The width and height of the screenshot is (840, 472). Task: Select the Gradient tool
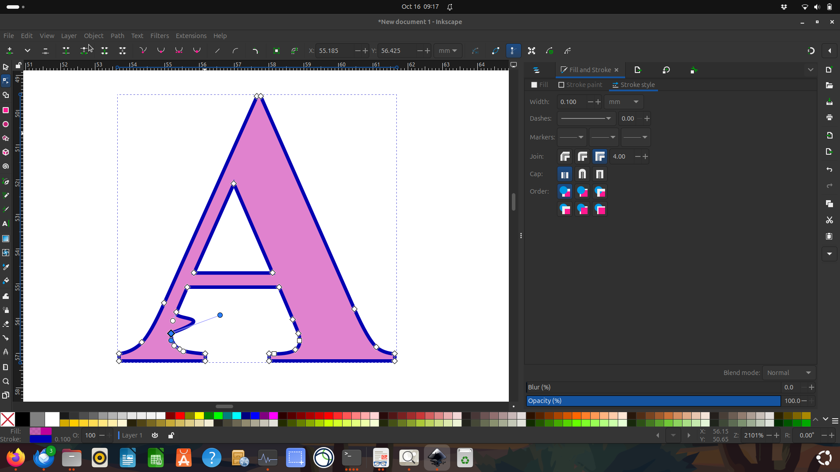(6, 239)
